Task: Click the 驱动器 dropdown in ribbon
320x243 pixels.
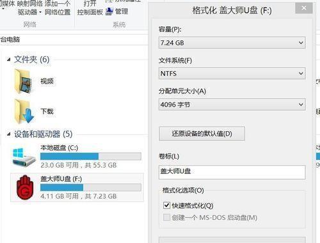Action: 29,12
